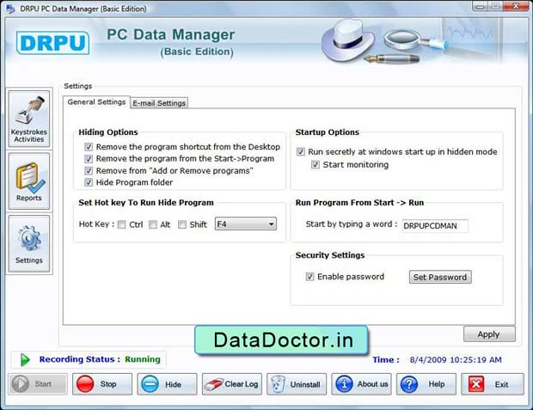Click the Set Password button
The width and height of the screenshot is (533, 410).
(x=440, y=277)
